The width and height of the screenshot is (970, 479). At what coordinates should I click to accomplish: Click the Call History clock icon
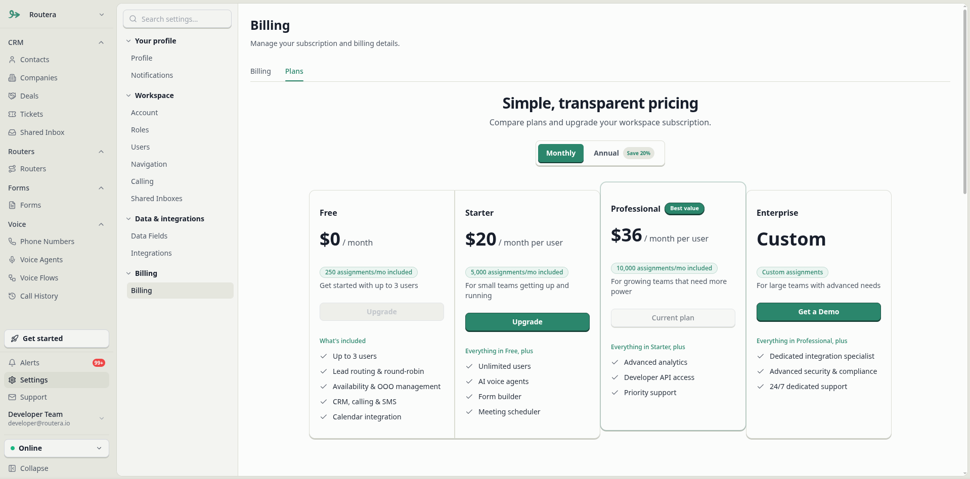tap(12, 296)
